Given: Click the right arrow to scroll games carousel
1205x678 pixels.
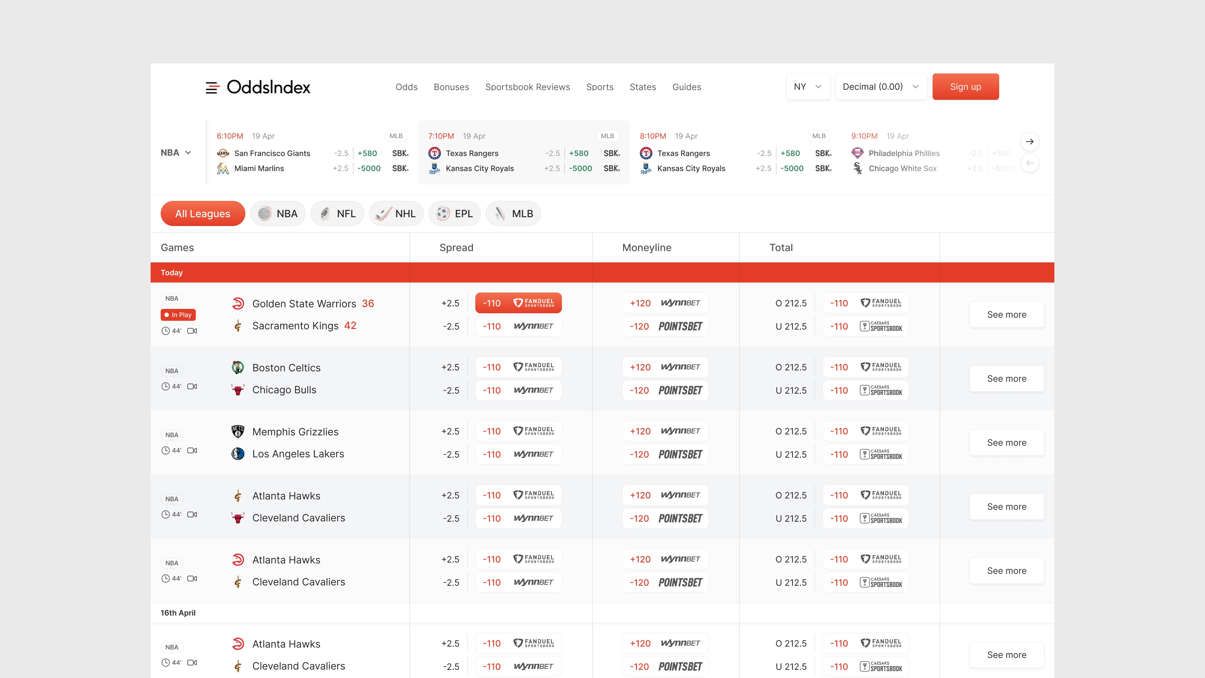Looking at the screenshot, I should pos(1029,141).
